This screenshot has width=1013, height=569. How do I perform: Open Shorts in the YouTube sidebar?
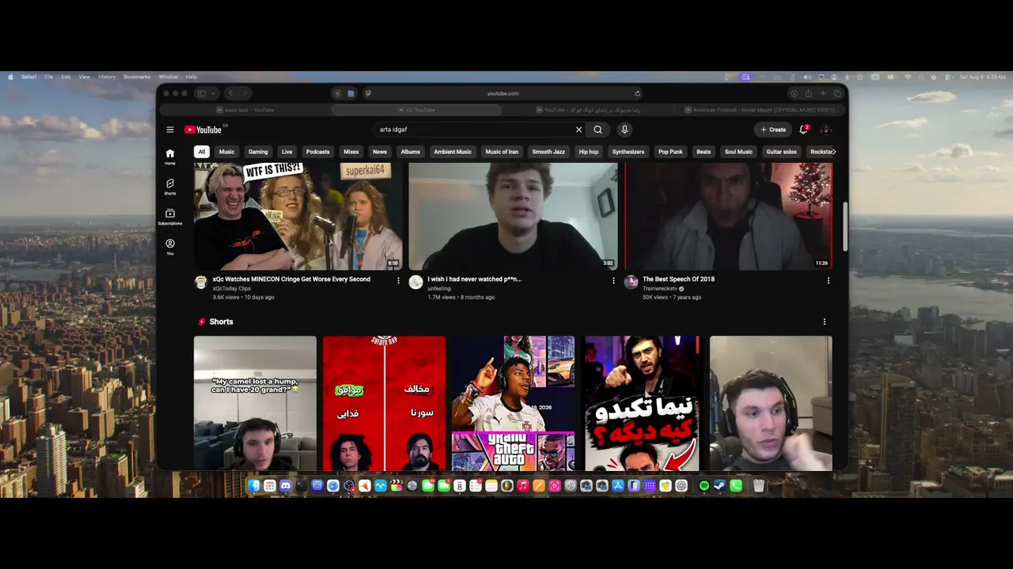pos(169,187)
